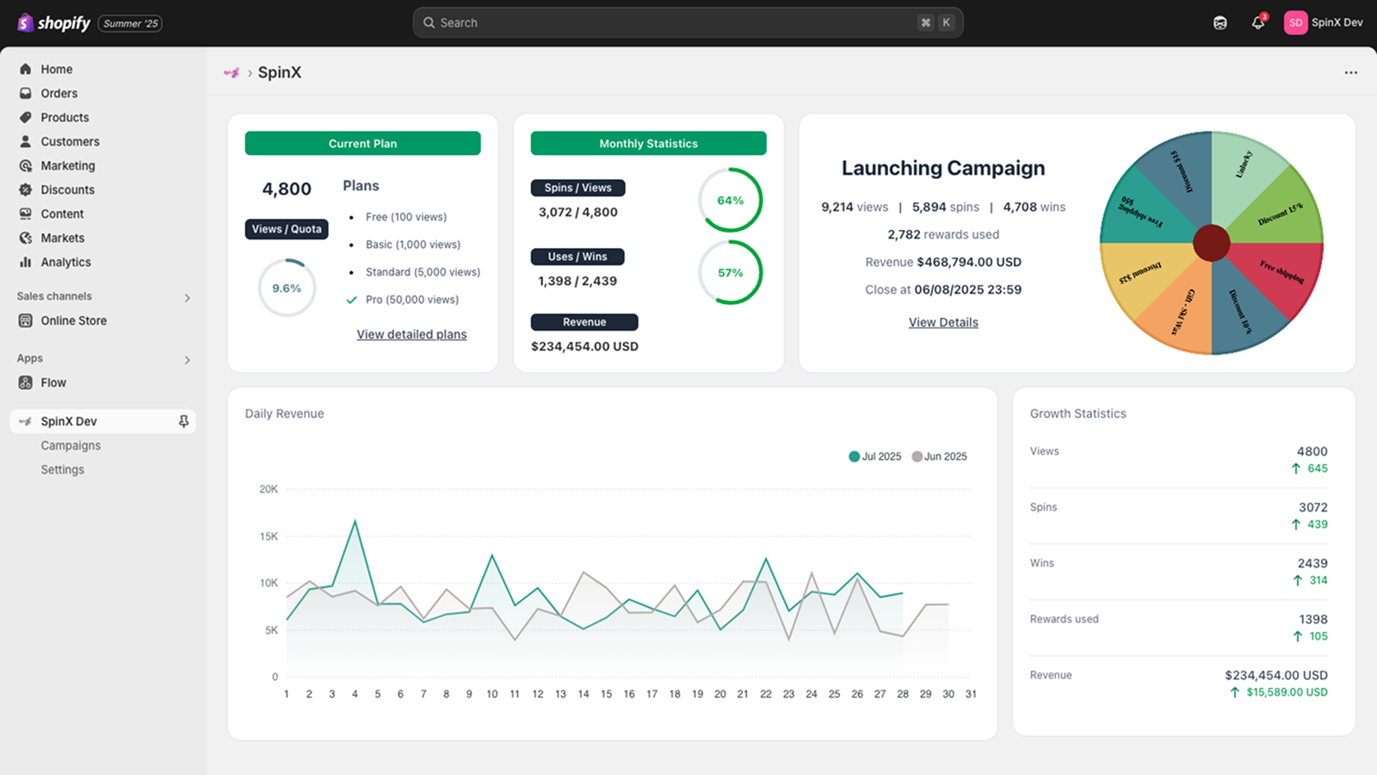The width and height of the screenshot is (1377, 775).
Task: Click the SpinX Dev app icon in sidebar
Action: pyautogui.click(x=26, y=421)
